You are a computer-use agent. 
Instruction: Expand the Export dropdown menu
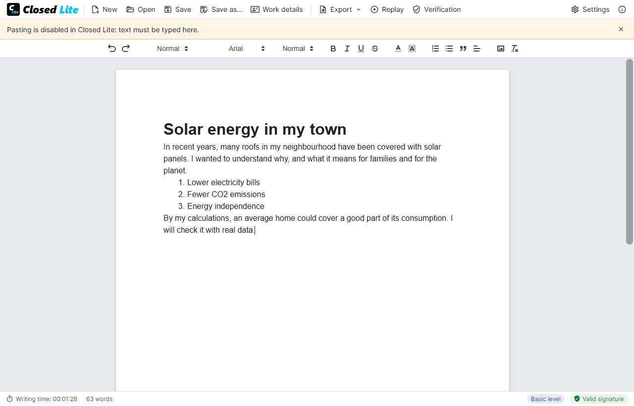[x=340, y=9]
